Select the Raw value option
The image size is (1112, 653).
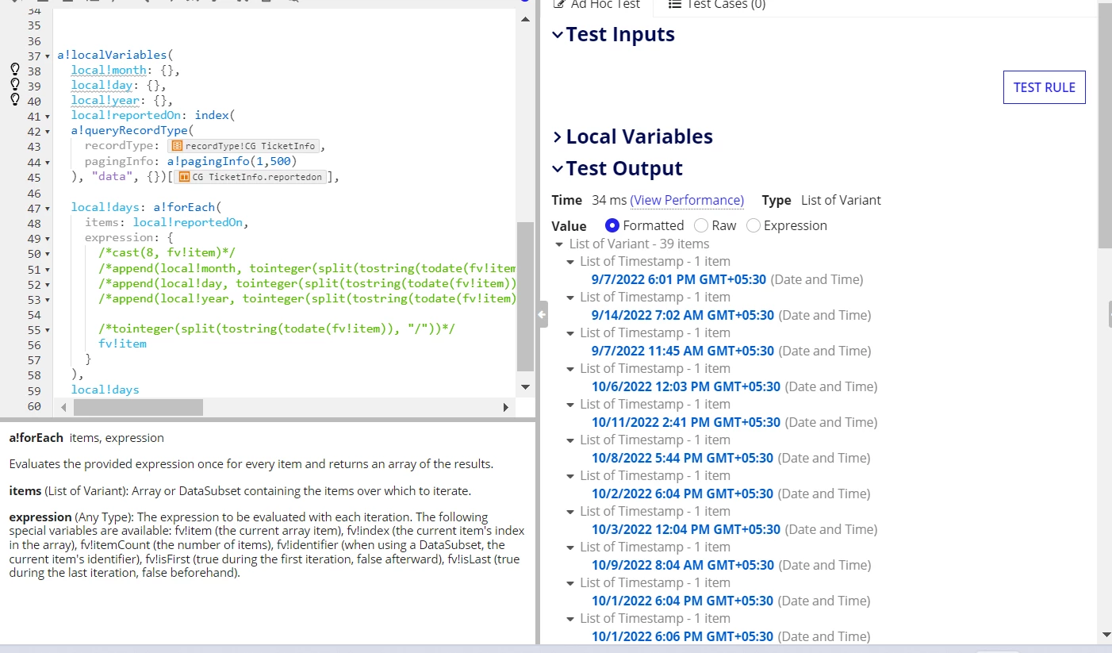tap(700, 225)
